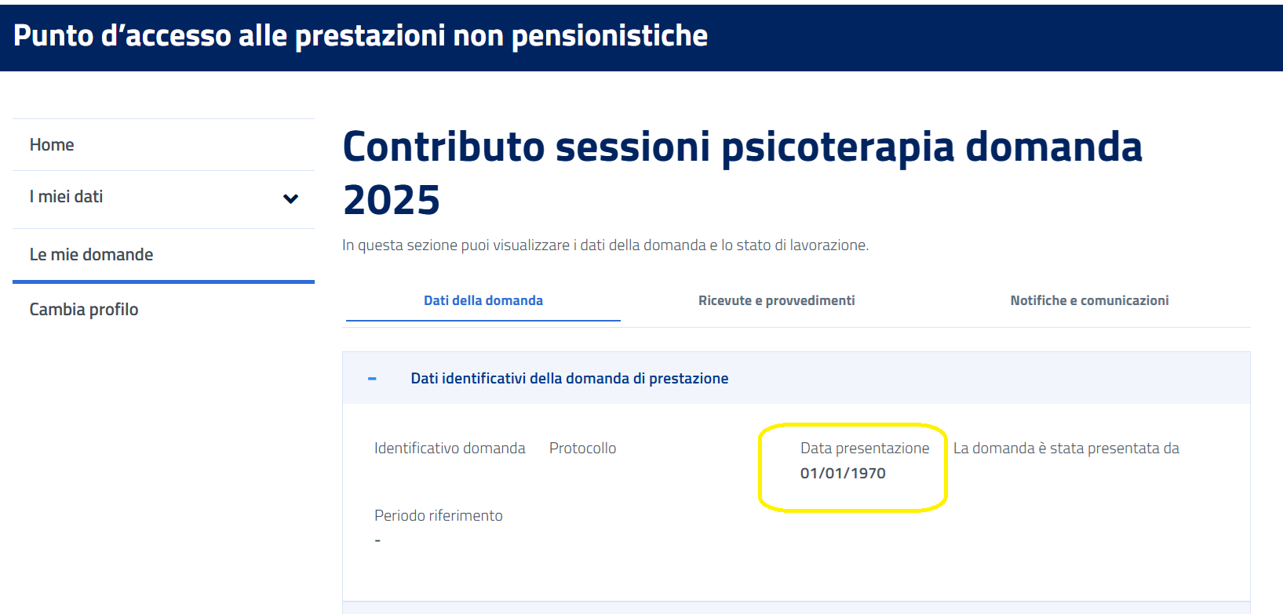Click the Periodo riferimento label
The image size is (1283, 614).
[439, 516]
